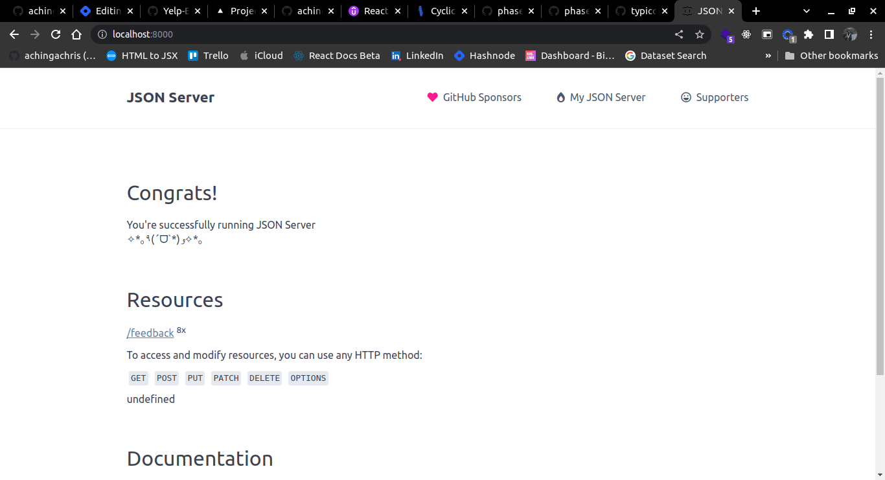
Task: Show more bookmarks with the chevron
Action: pos(768,56)
